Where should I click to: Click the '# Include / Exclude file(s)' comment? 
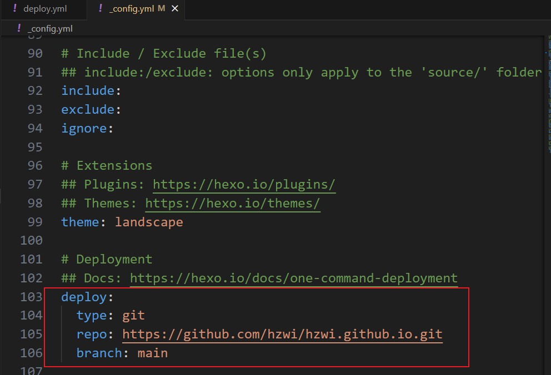(164, 54)
